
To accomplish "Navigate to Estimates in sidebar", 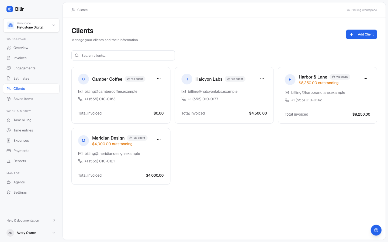I will (31, 79).
